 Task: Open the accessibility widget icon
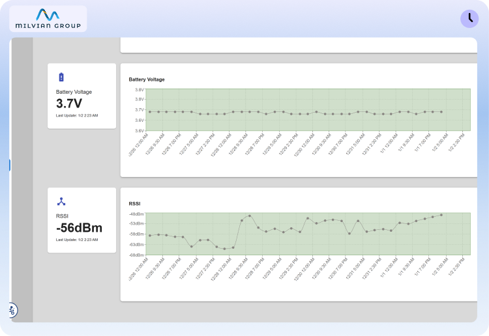12,310
